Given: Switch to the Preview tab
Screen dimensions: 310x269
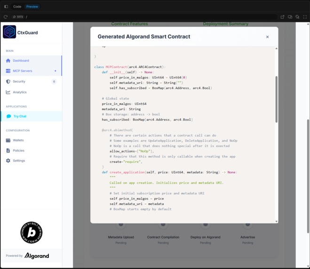Looking at the screenshot, I should tap(32, 7).
